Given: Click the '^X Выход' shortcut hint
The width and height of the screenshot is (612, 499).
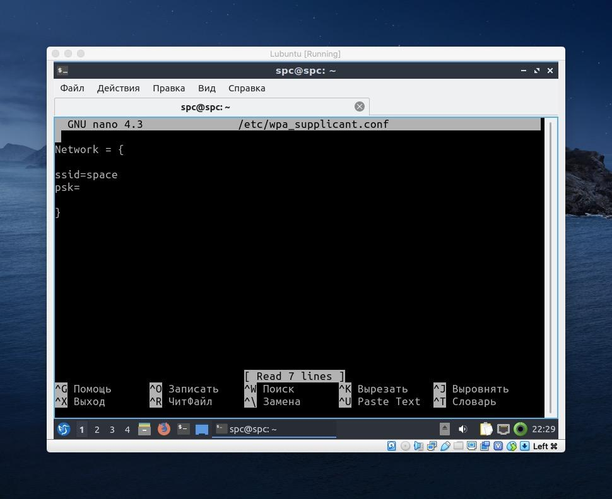Looking at the screenshot, I should (x=80, y=401).
